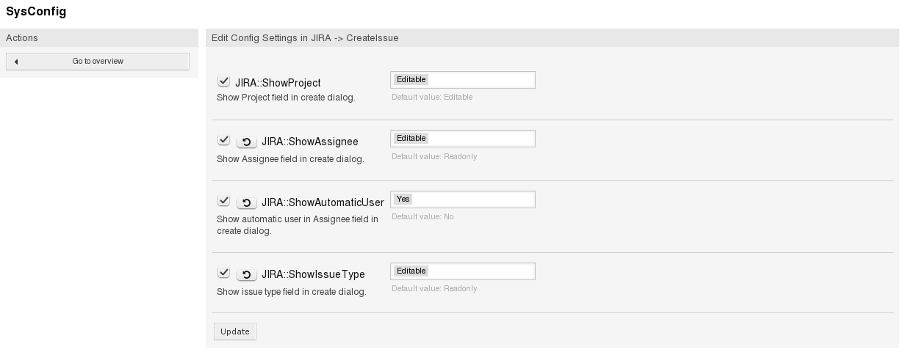Click the SysConfig page title

point(36,11)
